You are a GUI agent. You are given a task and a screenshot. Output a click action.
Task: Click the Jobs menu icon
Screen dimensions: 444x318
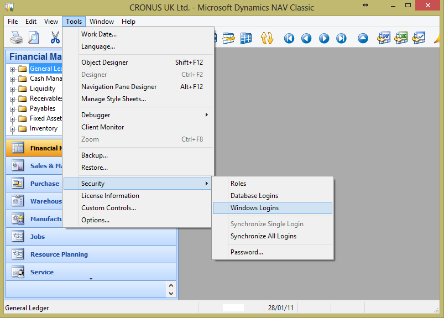[18, 236]
